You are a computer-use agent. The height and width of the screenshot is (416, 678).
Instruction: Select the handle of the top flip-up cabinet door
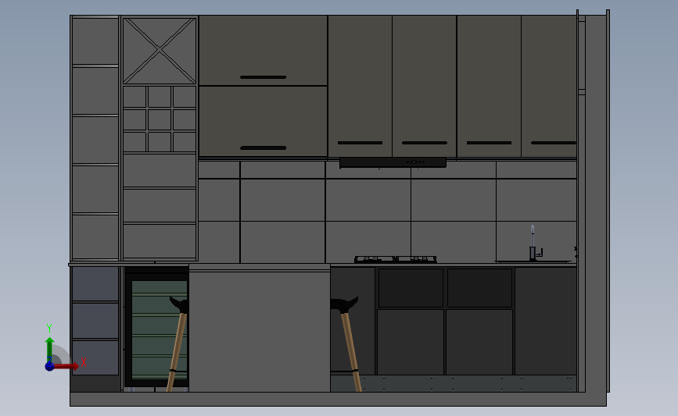263,77
